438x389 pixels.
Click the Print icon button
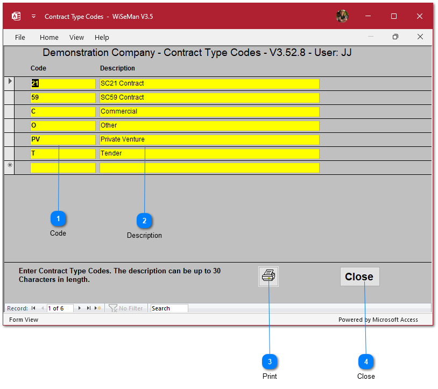268,277
